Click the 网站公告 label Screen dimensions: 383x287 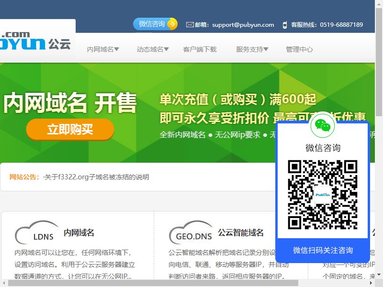point(24,177)
